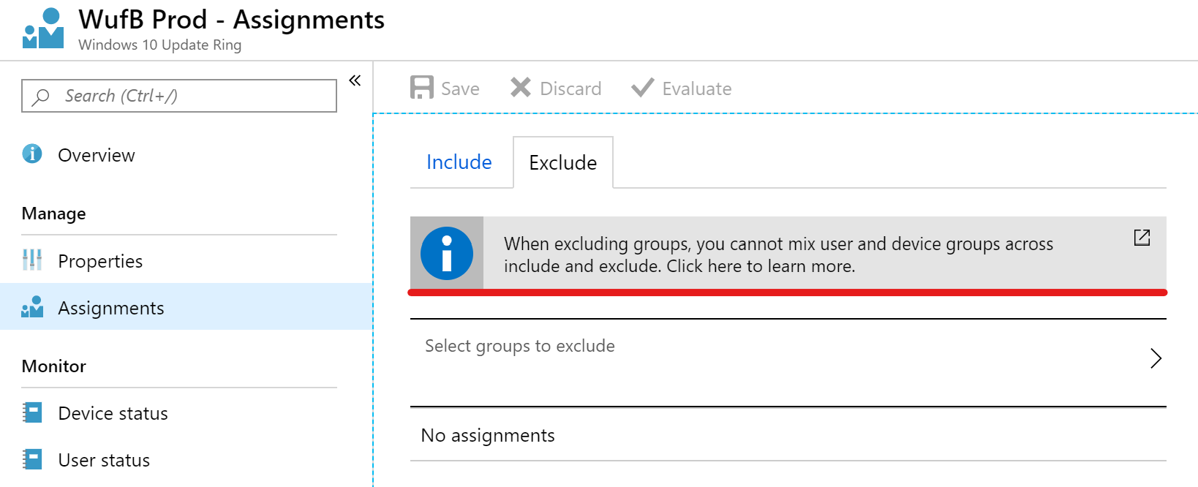Select the Exclude tab
Screen dimensions: 1198x487
(563, 162)
